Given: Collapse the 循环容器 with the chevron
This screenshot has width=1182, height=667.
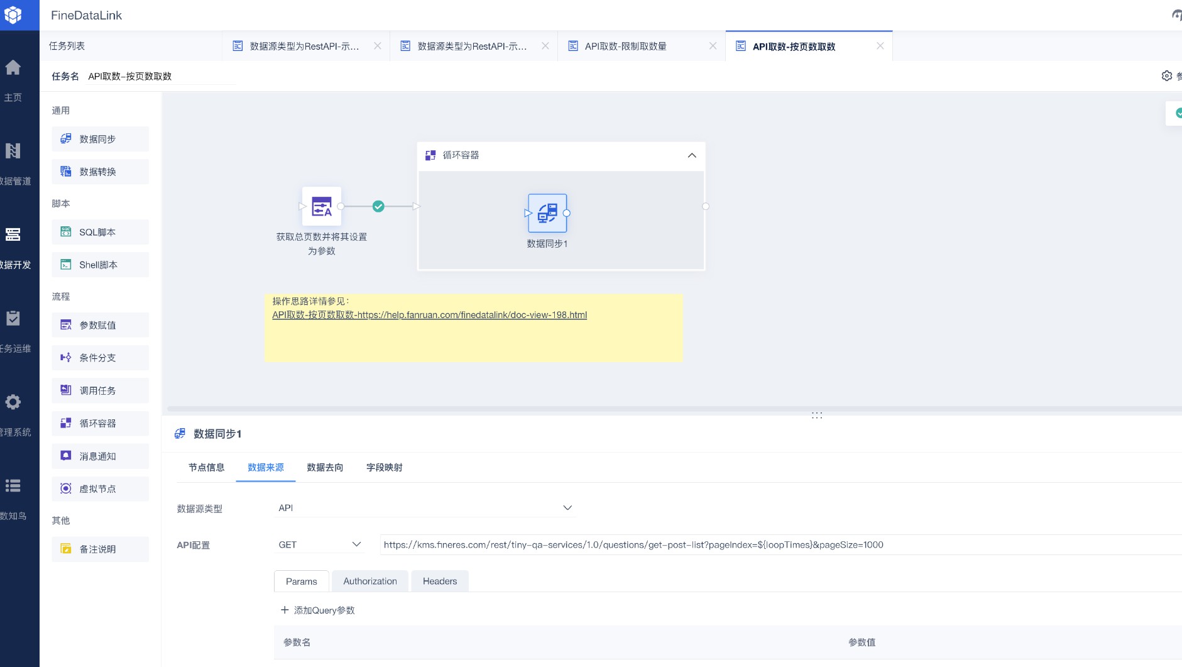Looking at the screenshot, I should [692, 155].
